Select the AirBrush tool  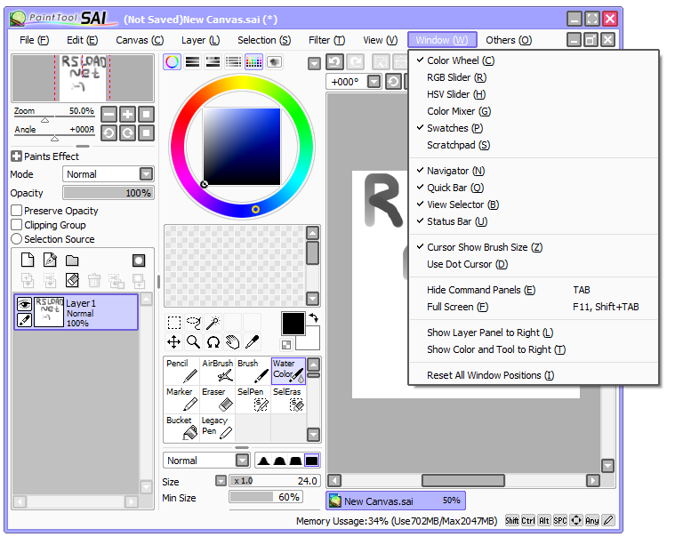click(217, 371)
